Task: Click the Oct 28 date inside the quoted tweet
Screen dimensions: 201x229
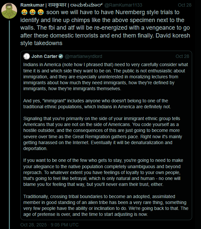Action: click(x=182, y=56)
